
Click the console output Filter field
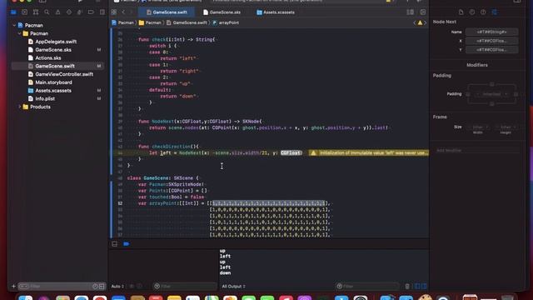(366, 287)
